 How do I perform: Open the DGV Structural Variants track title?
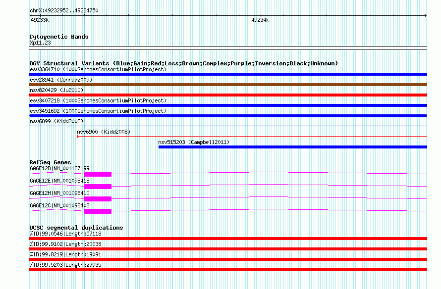click(184, 63)
